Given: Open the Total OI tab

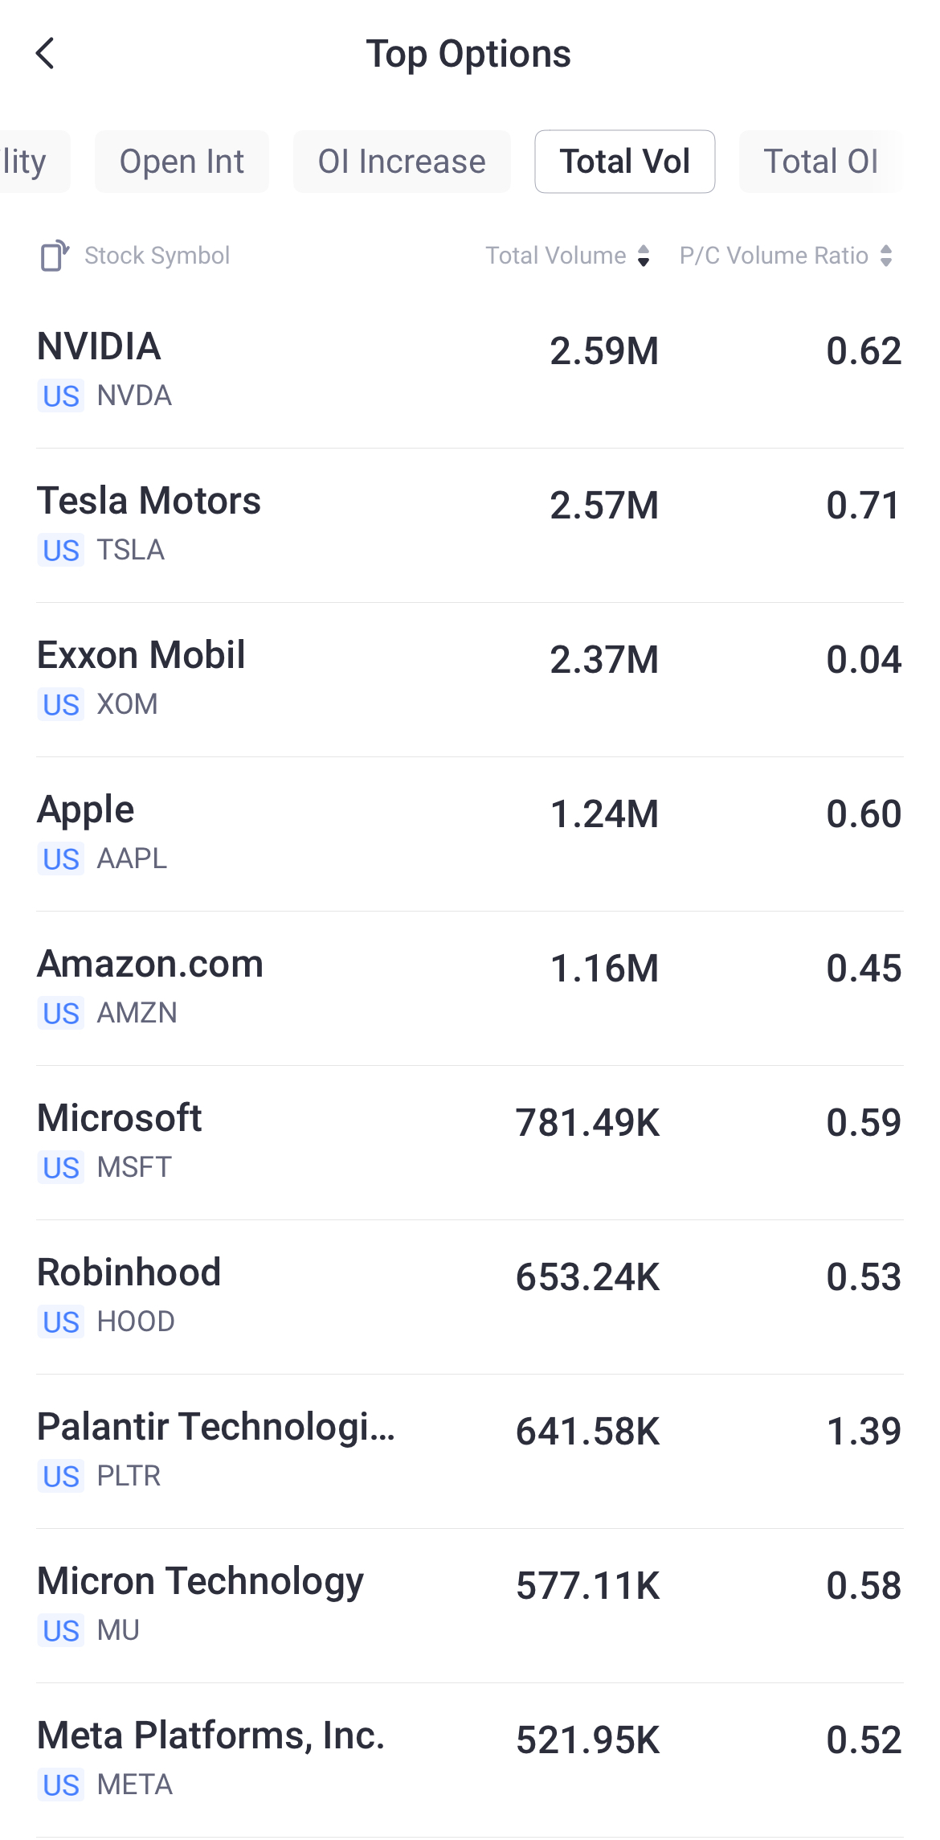Looking at the screenshot, I should pyautogui.click(x=820, y=162).
